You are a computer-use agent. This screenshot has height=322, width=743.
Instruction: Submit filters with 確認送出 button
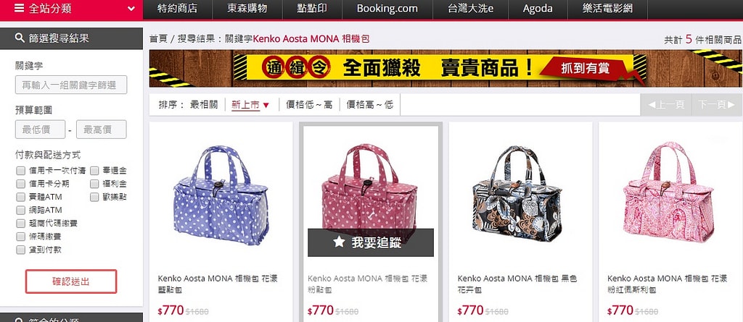pos(71,281)
